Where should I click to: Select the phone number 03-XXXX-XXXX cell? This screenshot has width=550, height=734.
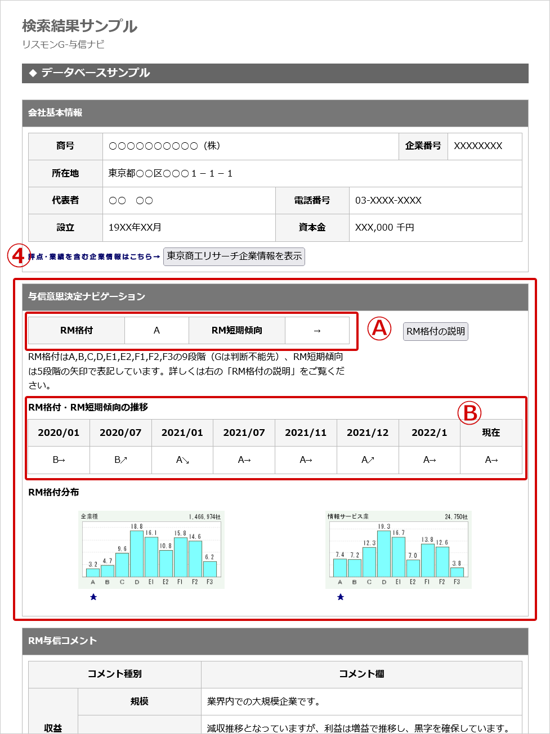coord(435,200)
